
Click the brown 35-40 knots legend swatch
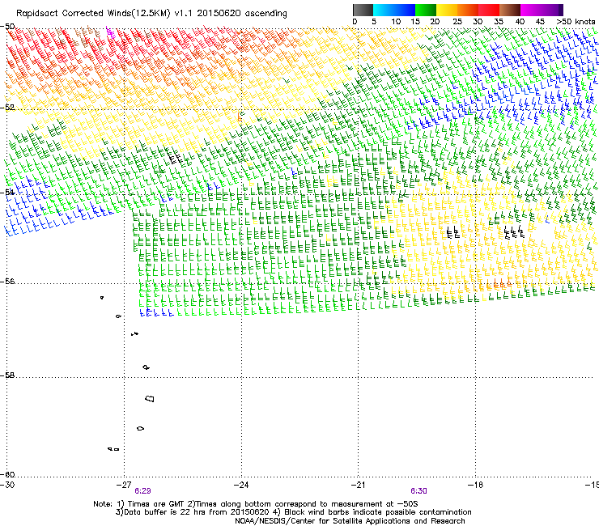click(510, 10)
